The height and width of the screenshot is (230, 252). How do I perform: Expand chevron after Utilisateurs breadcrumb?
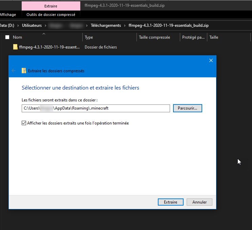(x=45, y=25)
